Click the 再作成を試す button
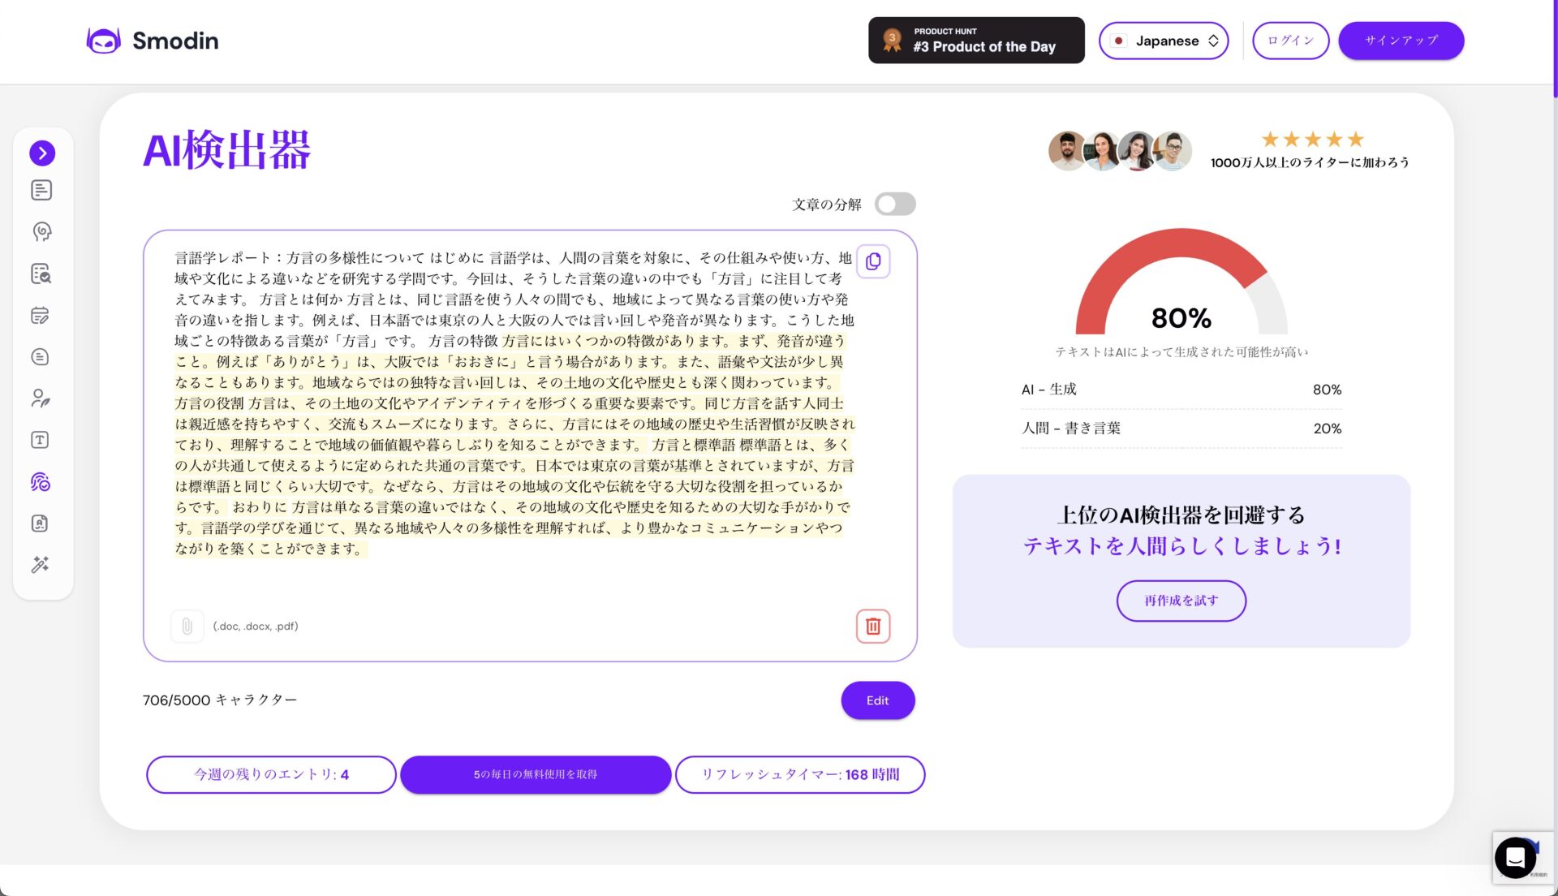 (x=1181, y=601)
